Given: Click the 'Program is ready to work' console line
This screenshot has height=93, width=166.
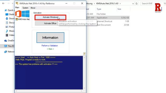Looking at the screenshot, I should coord(31,60).
